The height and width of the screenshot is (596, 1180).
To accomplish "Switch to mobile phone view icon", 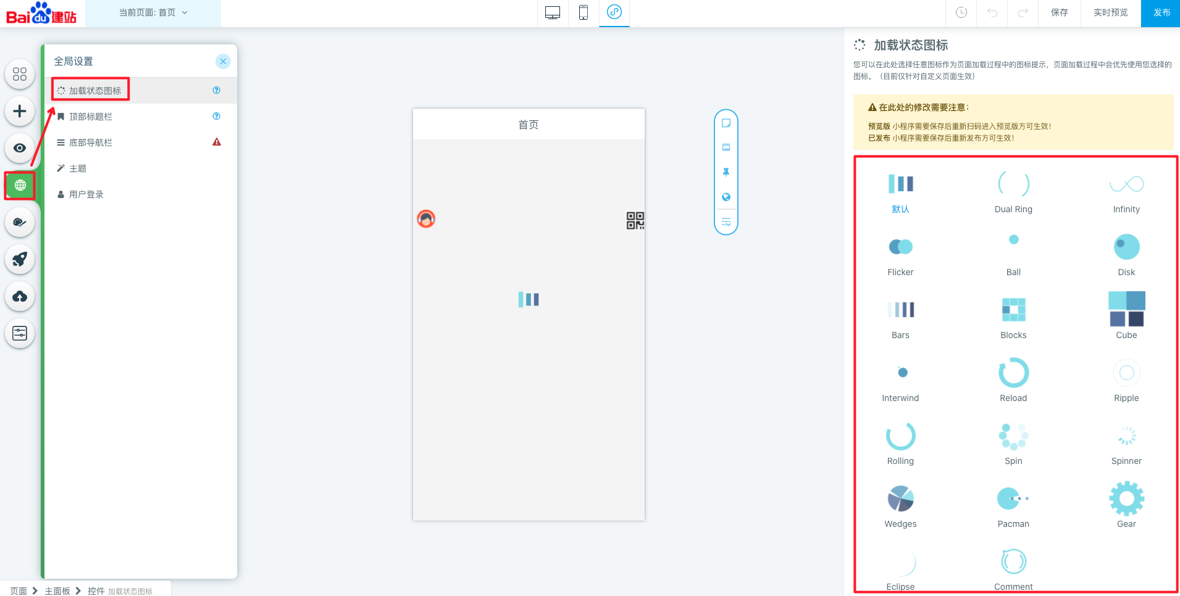I will point(583,12).
